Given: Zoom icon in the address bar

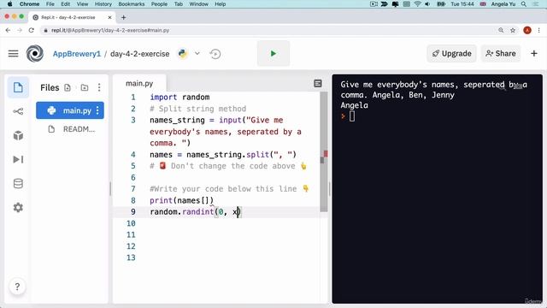Looking at the screenshot, I should click(x=501, y=31).
